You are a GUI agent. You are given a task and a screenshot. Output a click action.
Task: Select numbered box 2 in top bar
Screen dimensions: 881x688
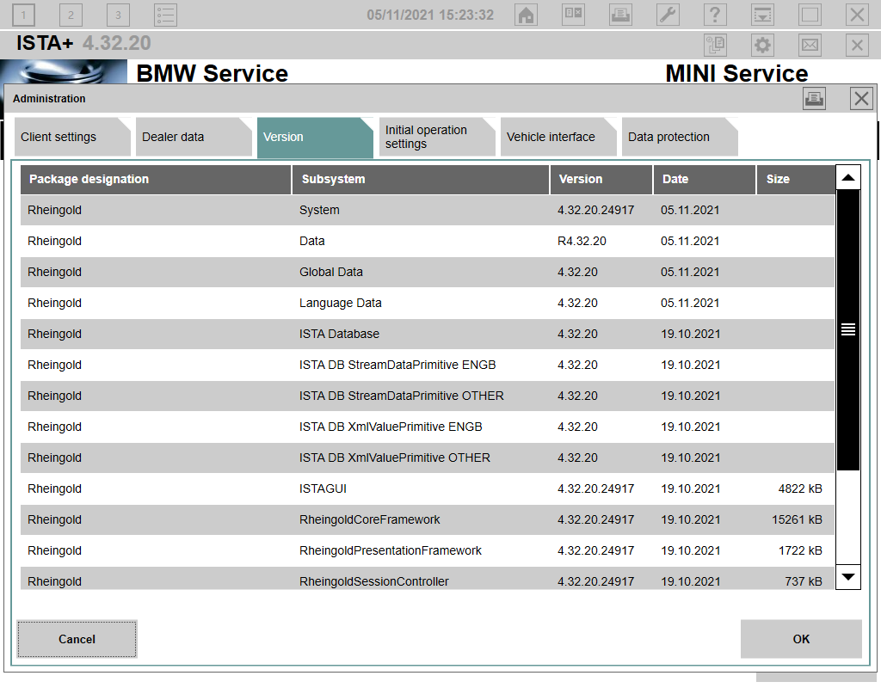[71, 15]
